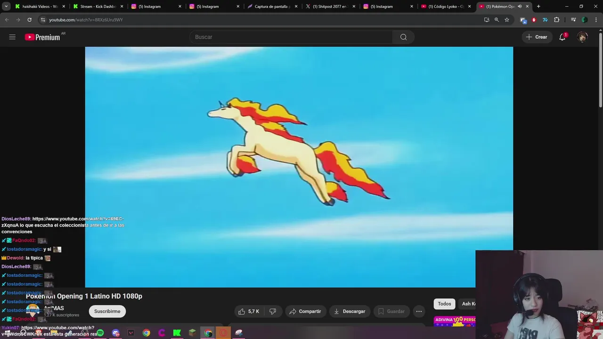The width and height of the screenshot is (603, 339).
Task: Open the red hand ad blocker extension
Action: (x=534, y=20)
